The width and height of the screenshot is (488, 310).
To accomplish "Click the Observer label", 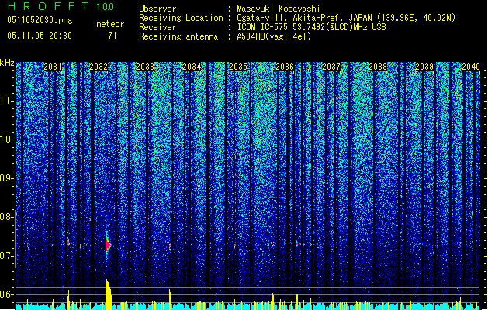I will [x=157, y=9].
